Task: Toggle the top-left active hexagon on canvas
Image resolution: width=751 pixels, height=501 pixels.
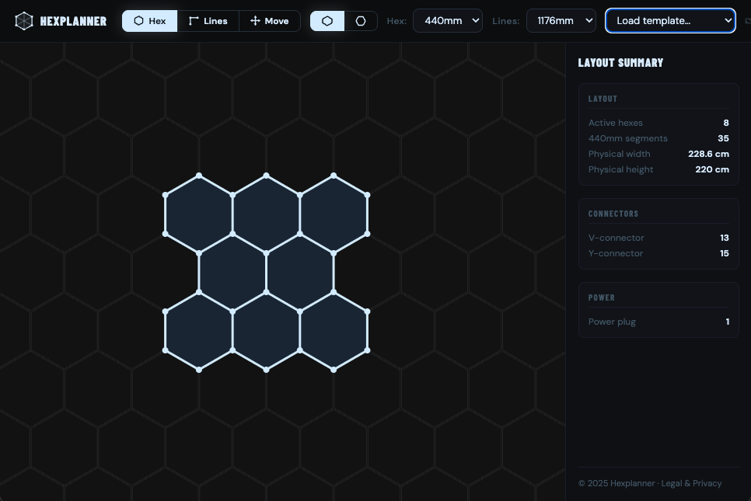Action: (199, 214)
